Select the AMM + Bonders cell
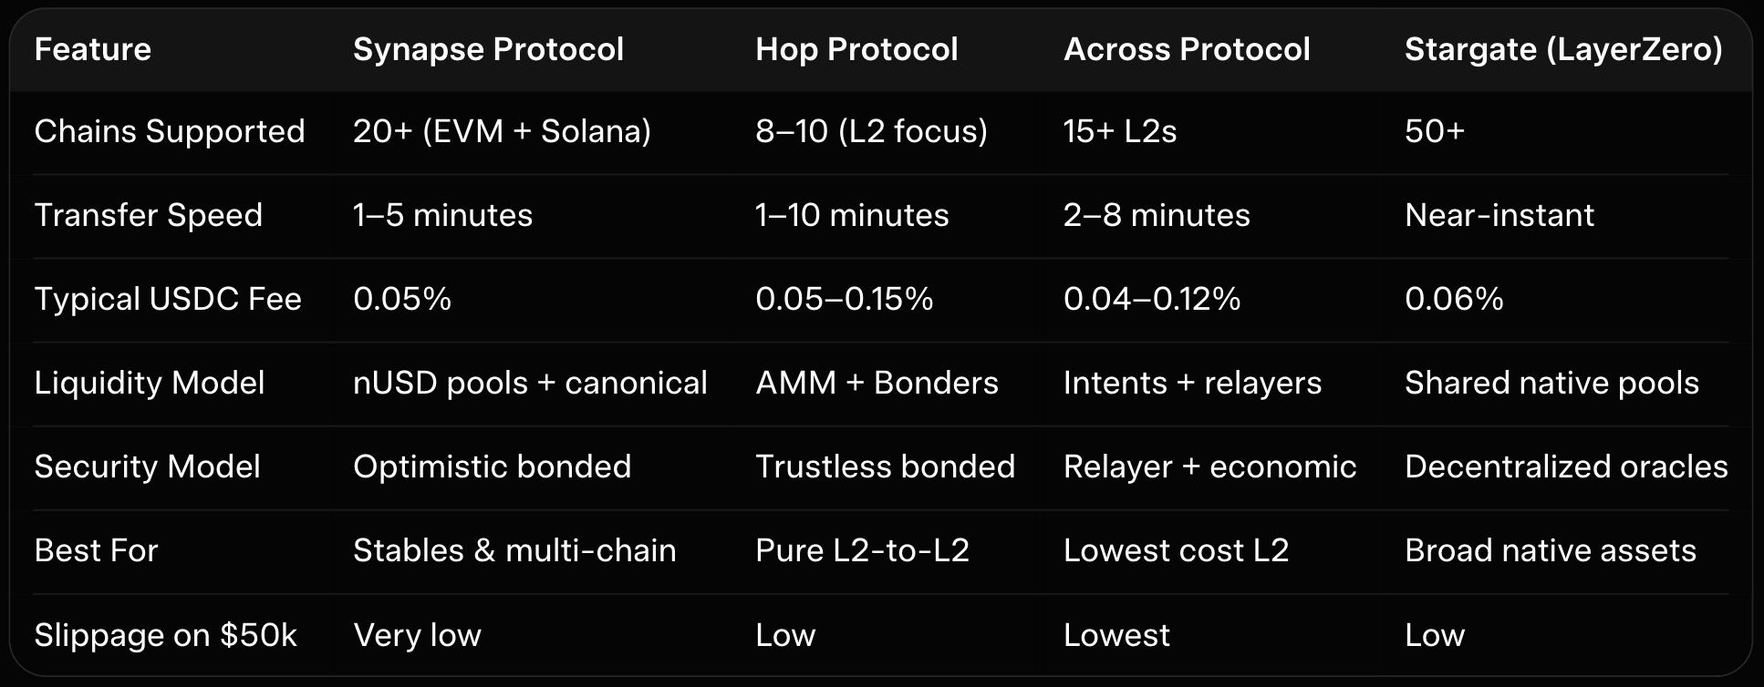 877,383
